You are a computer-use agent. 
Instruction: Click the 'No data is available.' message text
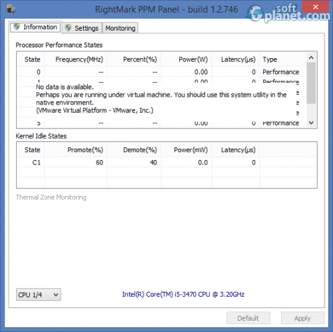click(x=65, y=87)
